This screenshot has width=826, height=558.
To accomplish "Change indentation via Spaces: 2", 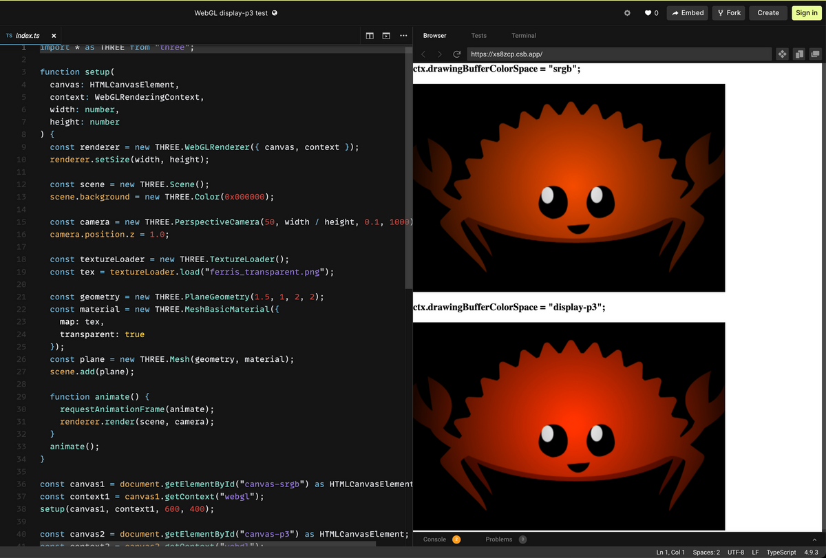I will click(x=706, y=552).
